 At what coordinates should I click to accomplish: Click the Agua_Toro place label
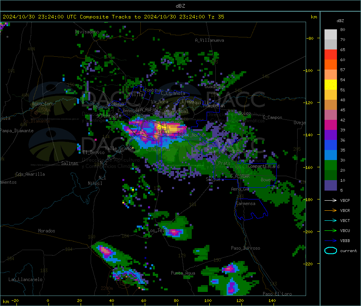coord(43,104)
